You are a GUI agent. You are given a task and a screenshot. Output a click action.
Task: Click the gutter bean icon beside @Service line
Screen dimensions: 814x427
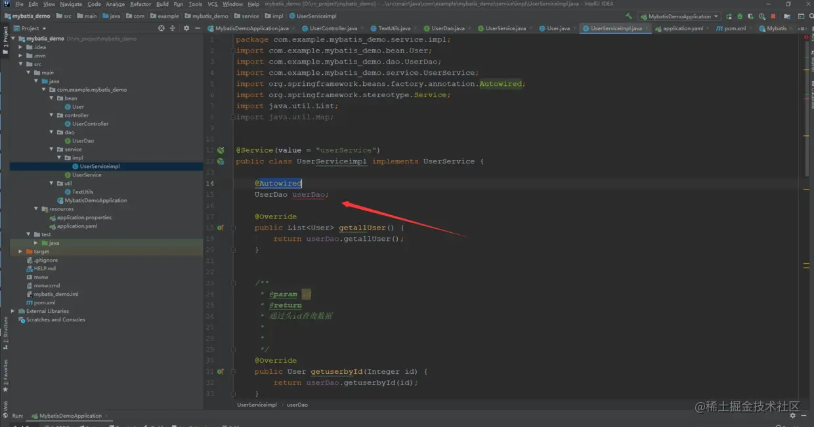(x=221, y=150)
